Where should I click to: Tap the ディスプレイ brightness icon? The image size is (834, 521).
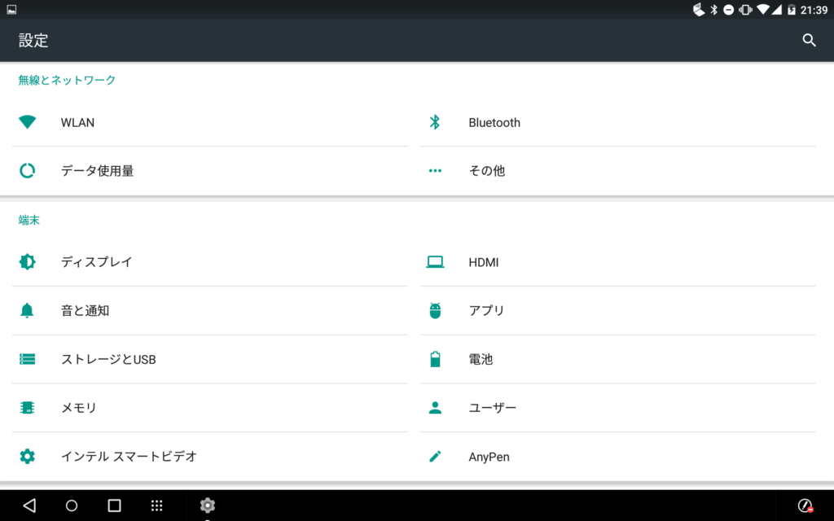coord(28,262)
